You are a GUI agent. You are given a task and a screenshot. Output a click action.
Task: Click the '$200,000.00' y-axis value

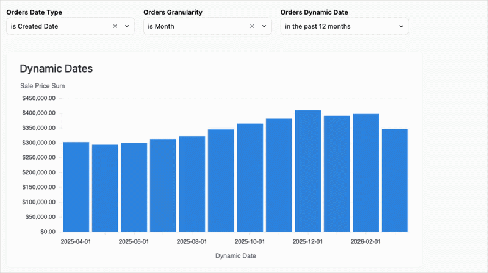pos(39,172)
